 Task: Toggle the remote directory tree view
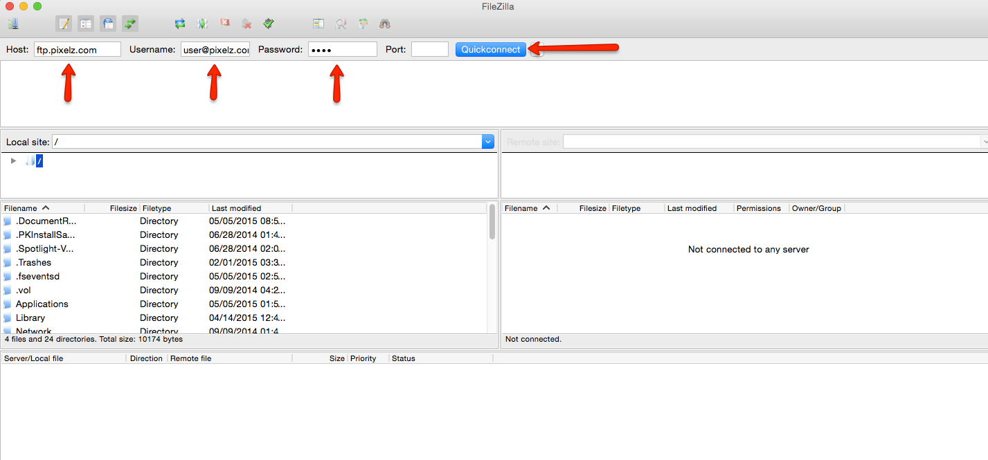108,24
